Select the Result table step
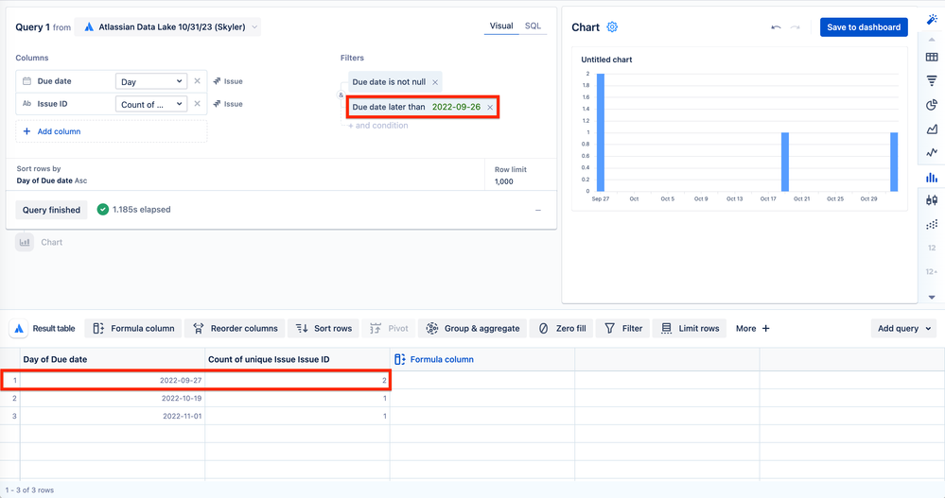Screen dimensions: 945x498 click(54, 328)
